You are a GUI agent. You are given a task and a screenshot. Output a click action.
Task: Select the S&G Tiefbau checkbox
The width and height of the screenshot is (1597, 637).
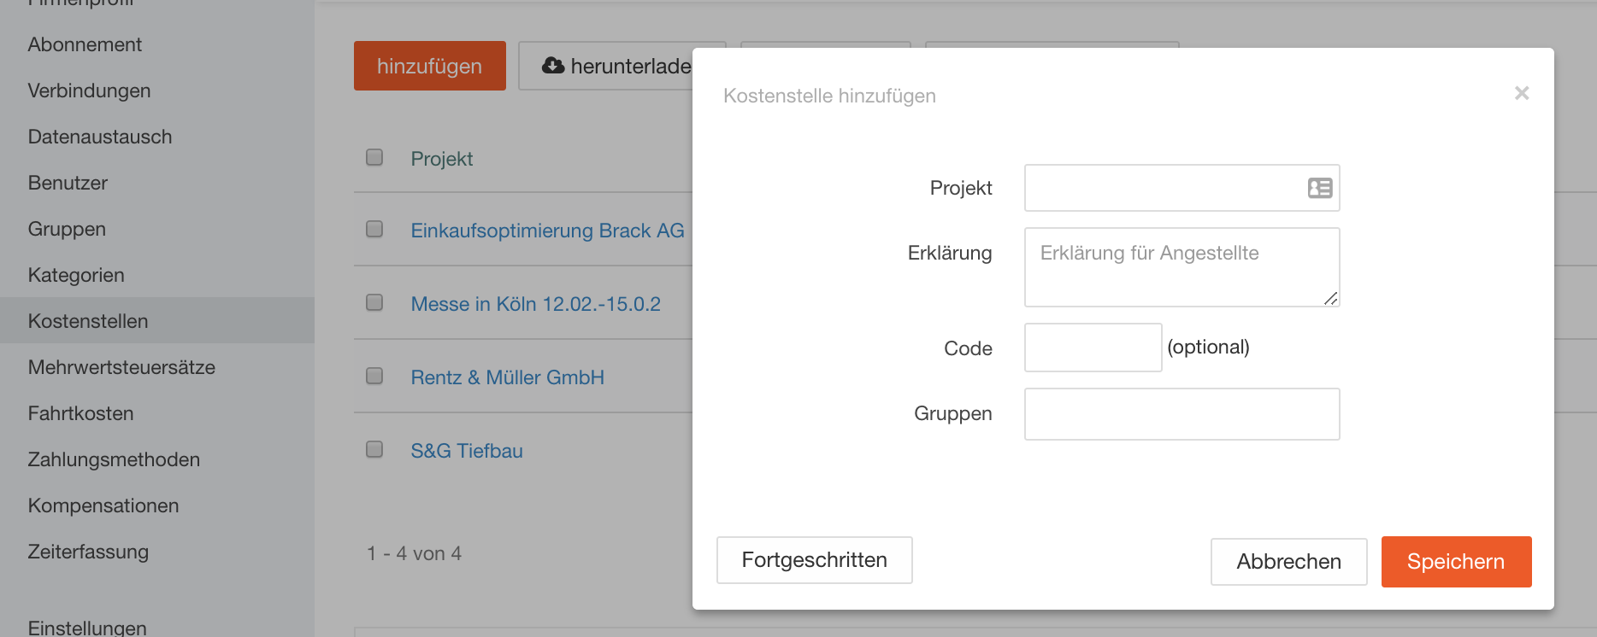pyautogui.click(x=374, y=449)
